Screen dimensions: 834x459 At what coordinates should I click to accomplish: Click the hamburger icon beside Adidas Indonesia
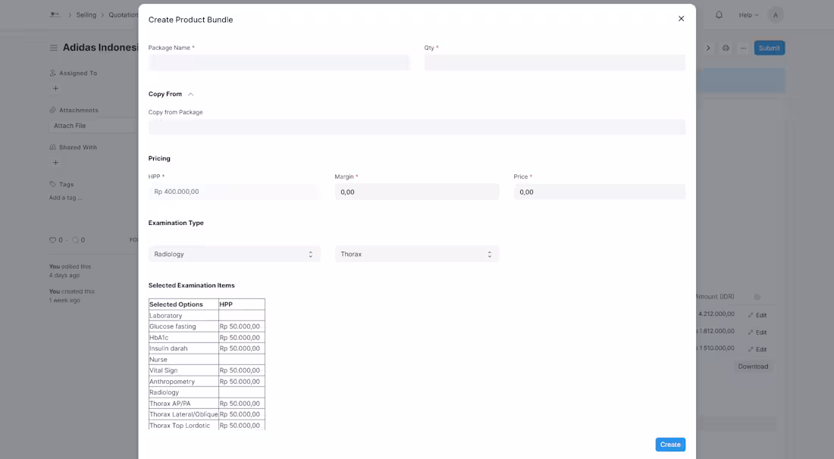coord(53,47)
